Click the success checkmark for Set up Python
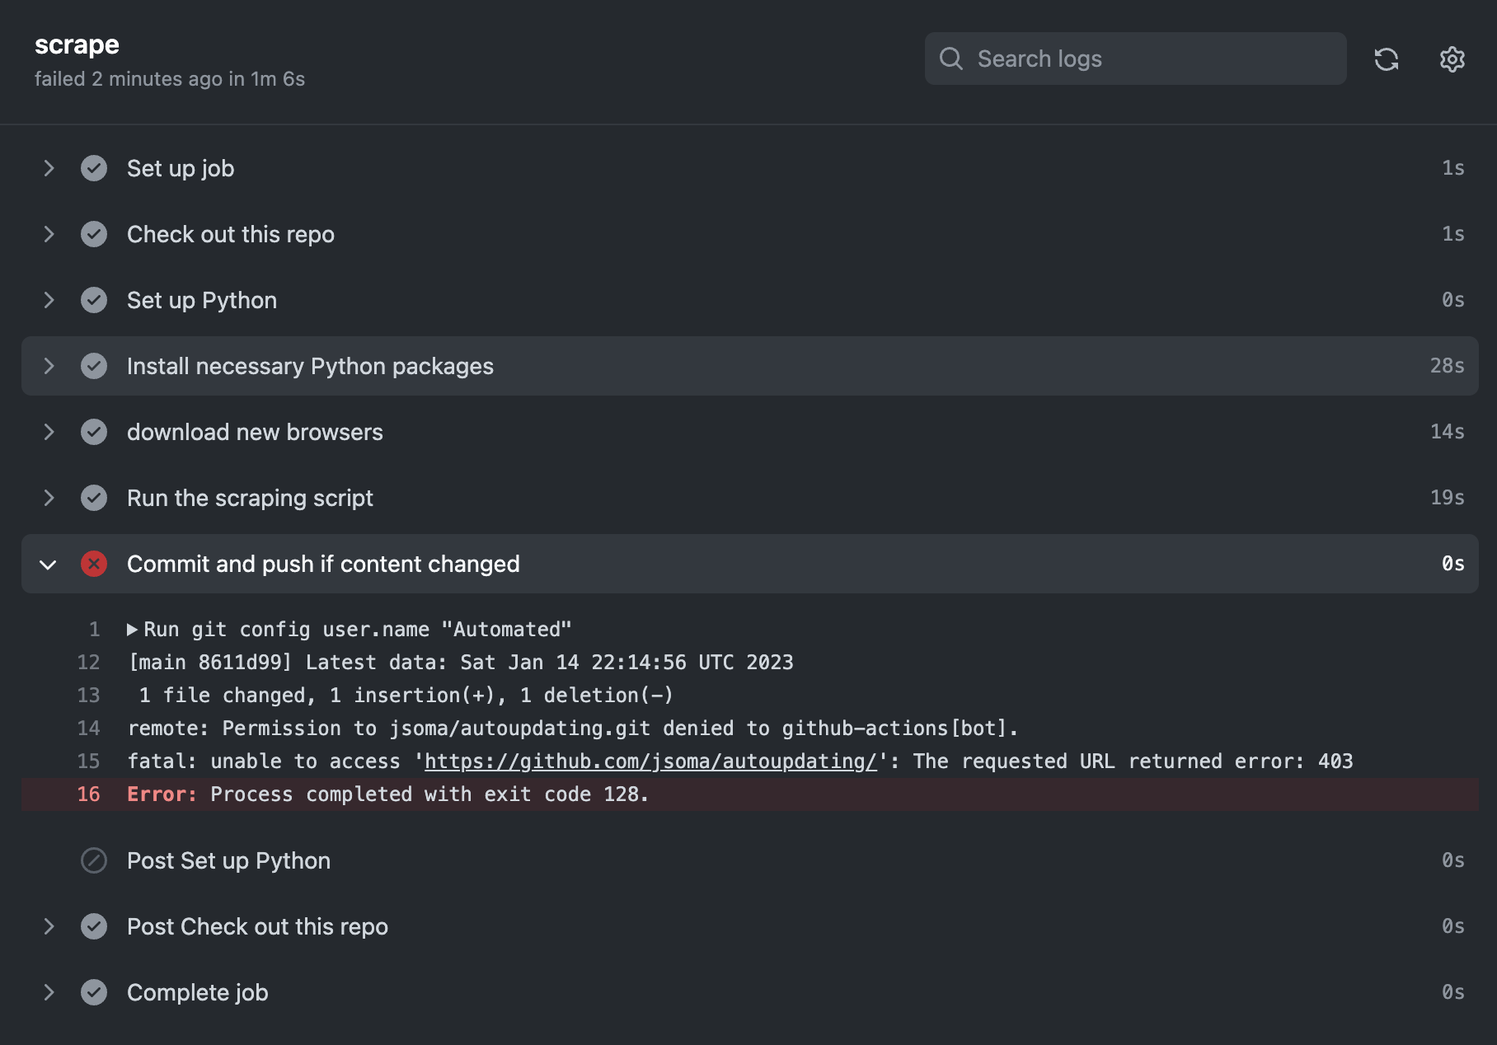 point(94,300)
